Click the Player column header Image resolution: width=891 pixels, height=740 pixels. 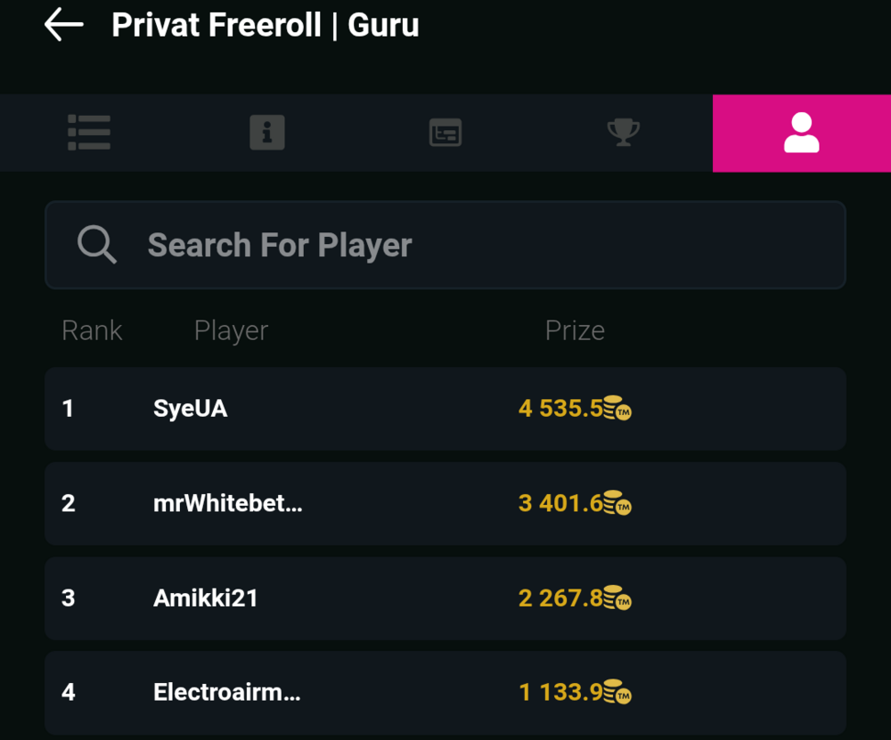pyautogui.click(x=232, y=330)
